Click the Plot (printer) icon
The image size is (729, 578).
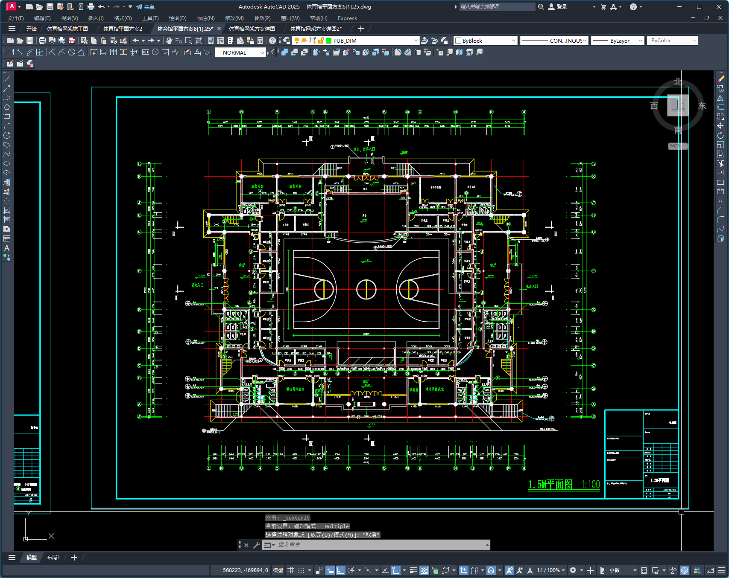pyautogui.click(x=42, y=41)
